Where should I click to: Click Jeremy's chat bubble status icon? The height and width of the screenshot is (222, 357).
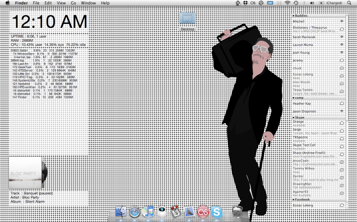coord(342,61)
